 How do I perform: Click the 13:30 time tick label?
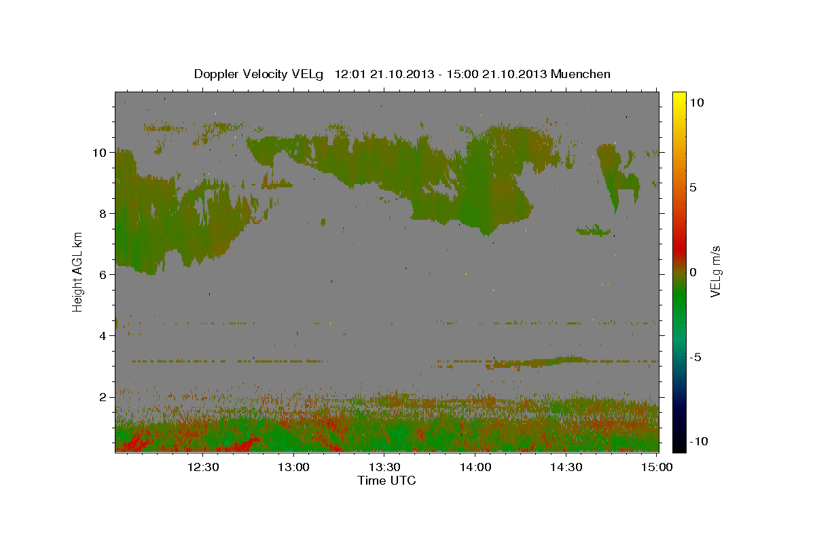[x=384, y=467]
